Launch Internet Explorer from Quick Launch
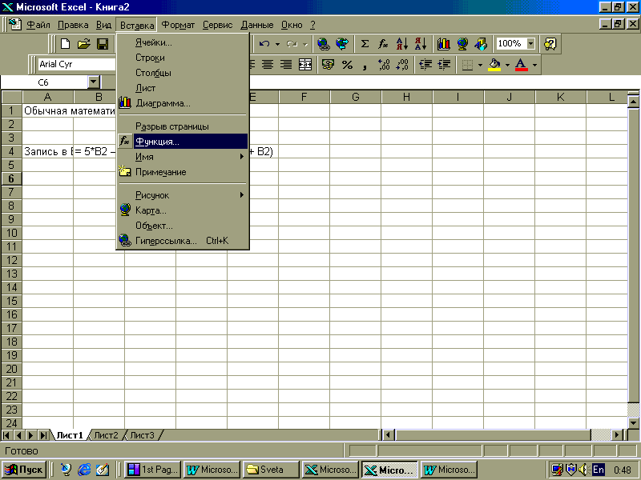Viewport: 641px width, 480px height. click(84, 470)
